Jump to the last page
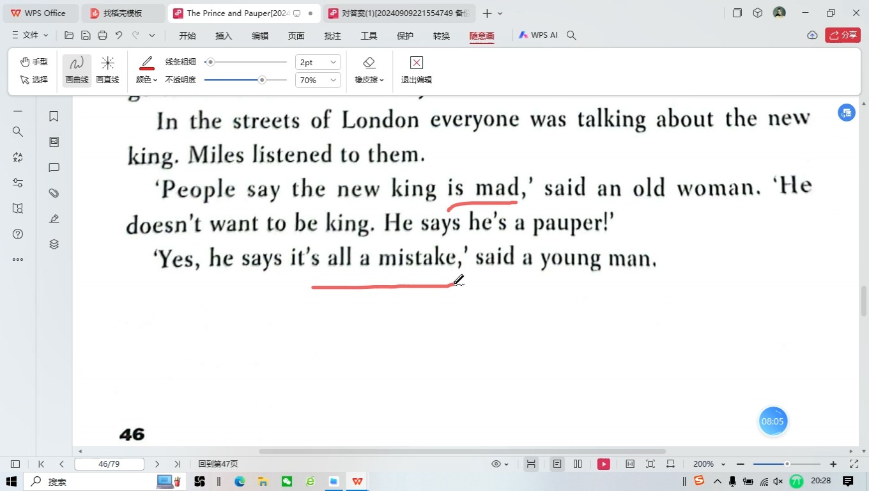This screenshot has width=869, height=491. (177, 464)
